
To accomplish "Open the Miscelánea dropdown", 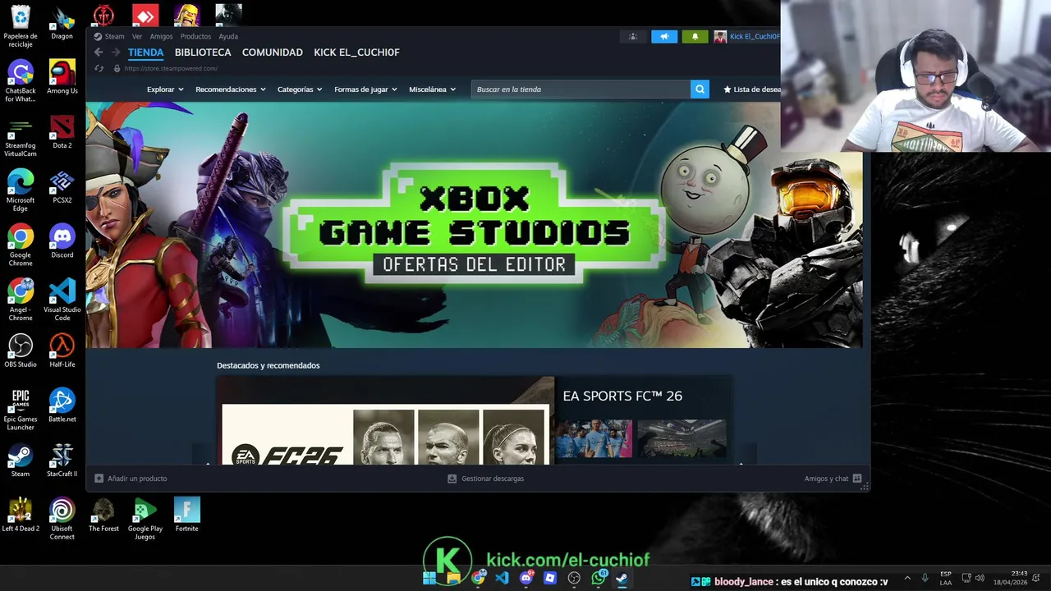I will [x=432, y=89].
